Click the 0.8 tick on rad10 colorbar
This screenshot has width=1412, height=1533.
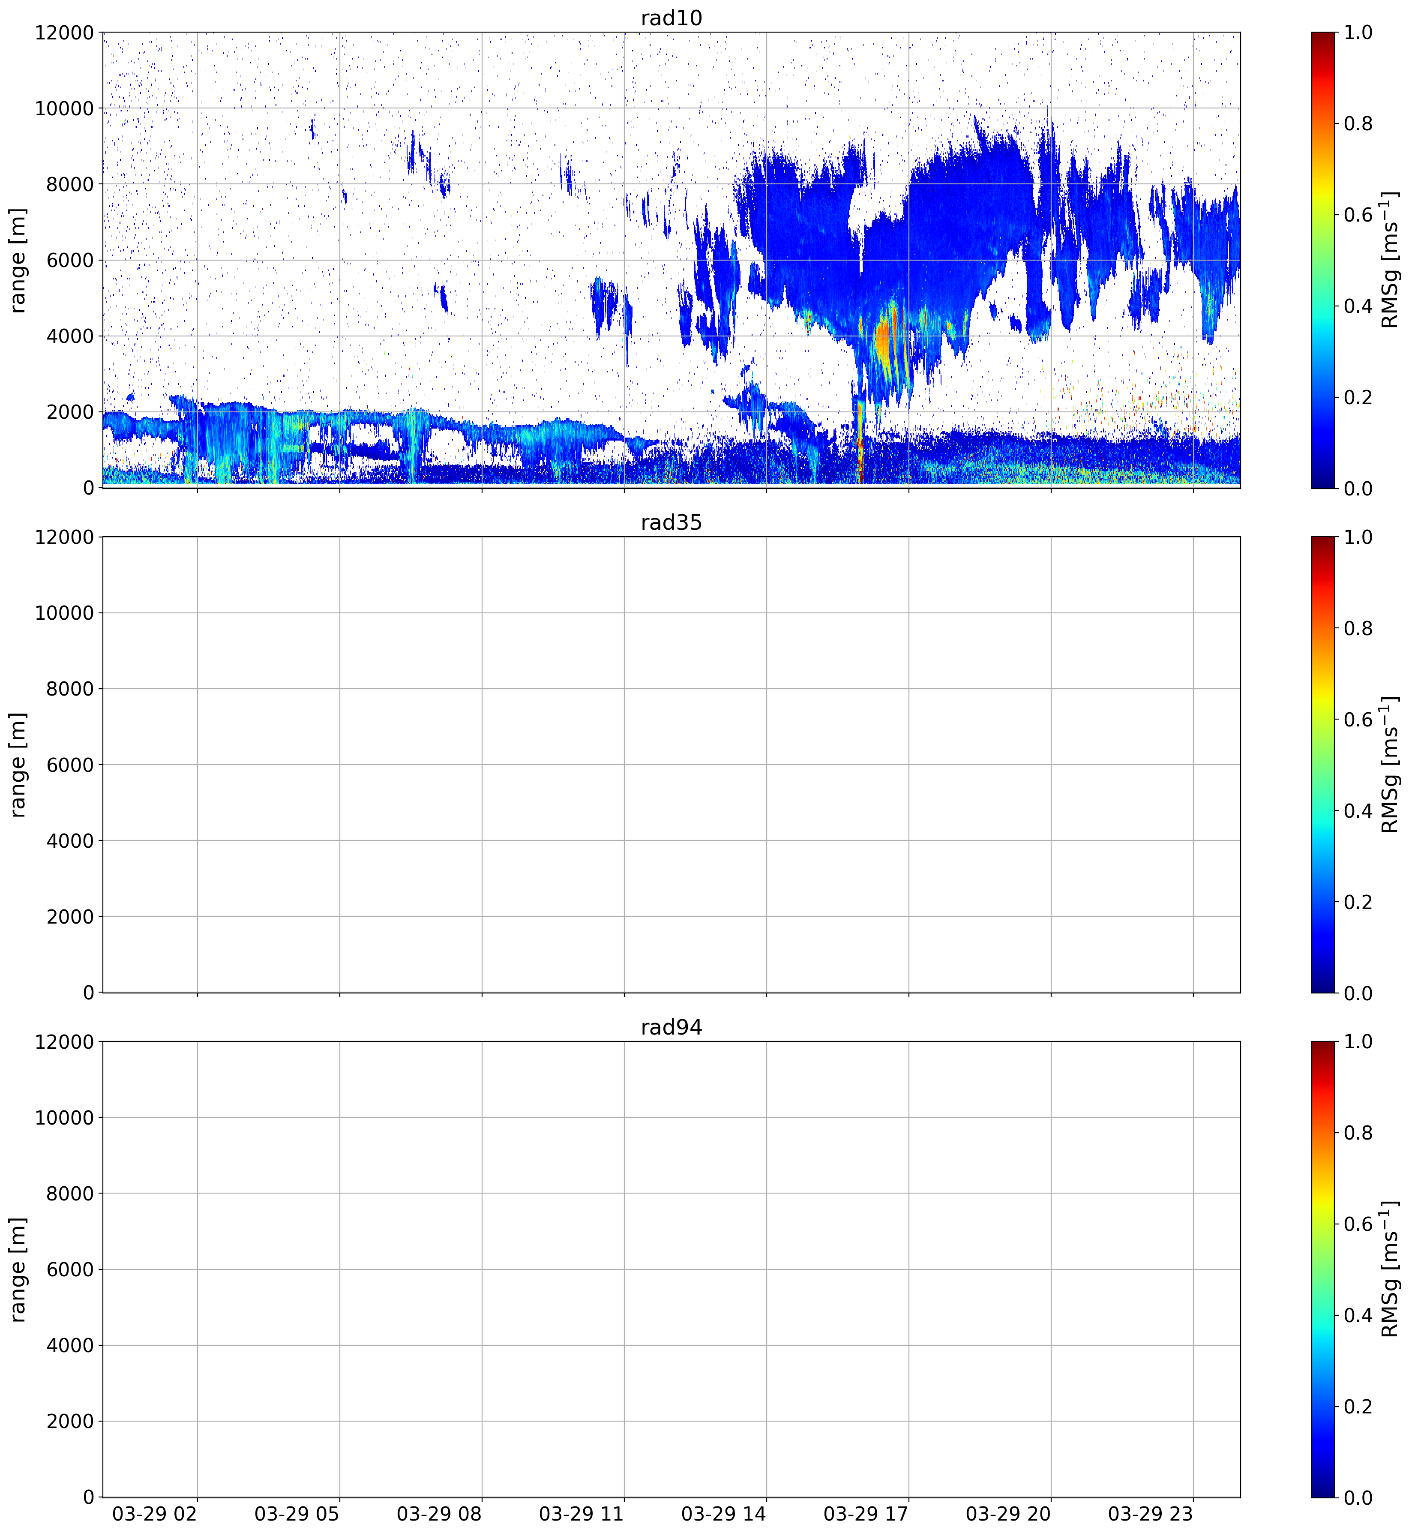1358,123
